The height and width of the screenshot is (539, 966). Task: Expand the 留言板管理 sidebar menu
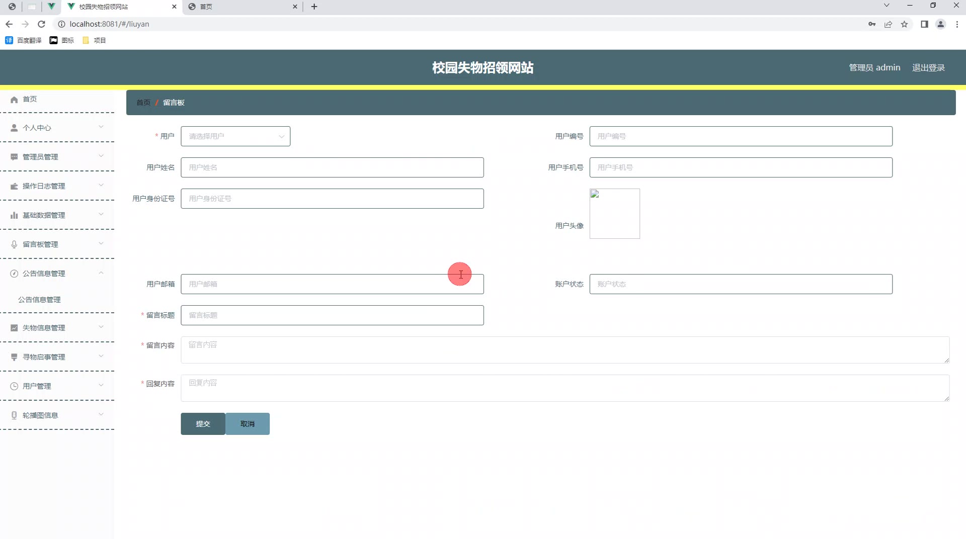click(101, 243)
